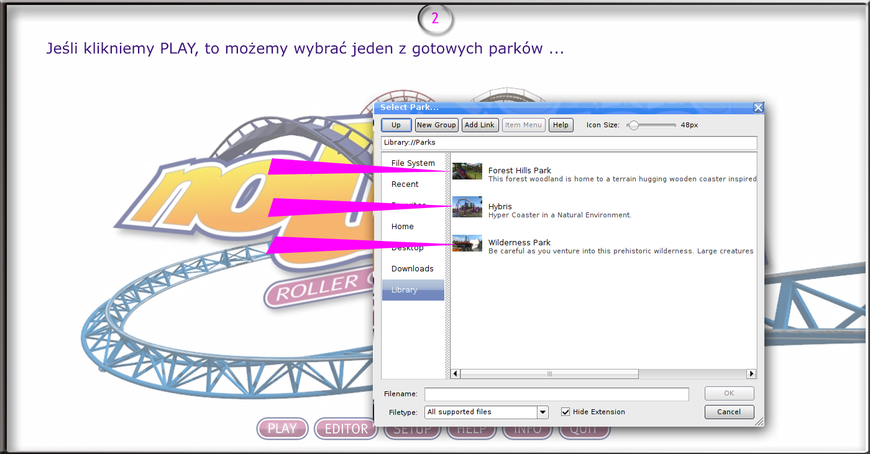Image resolution: width=870 pixels, height=454 pixels.
Task: Open the Filetype dropdown arrow
Action: coord(543,412)
